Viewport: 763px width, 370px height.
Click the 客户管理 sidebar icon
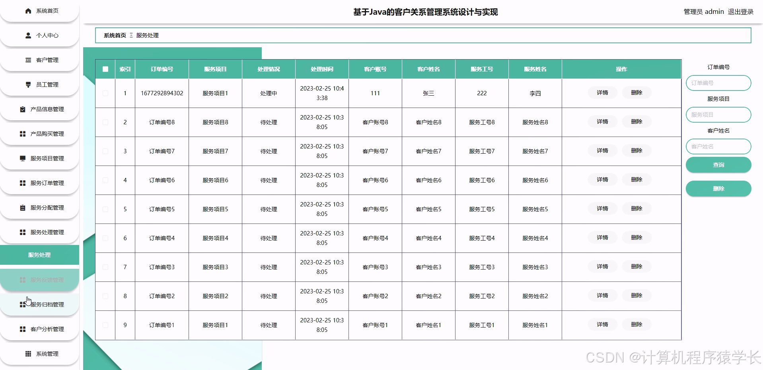(28, 60)
